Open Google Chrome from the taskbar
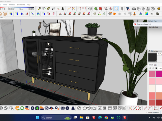162x121 pixels. pos(106,118)
